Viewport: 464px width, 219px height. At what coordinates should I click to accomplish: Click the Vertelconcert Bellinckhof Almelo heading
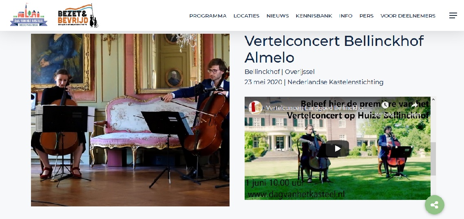[334, 49]
